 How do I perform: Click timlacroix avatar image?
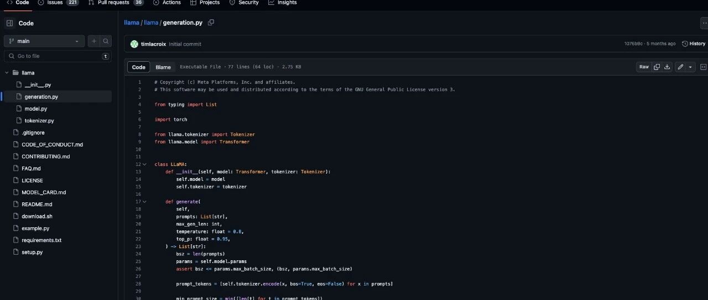pos(134,44)
